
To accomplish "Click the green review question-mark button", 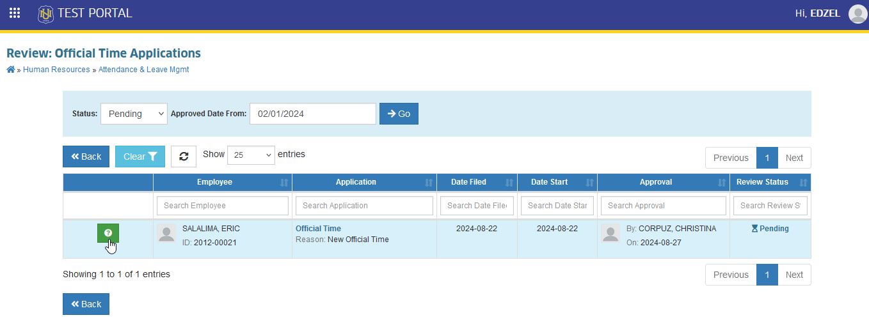I will tap(108, 233).
